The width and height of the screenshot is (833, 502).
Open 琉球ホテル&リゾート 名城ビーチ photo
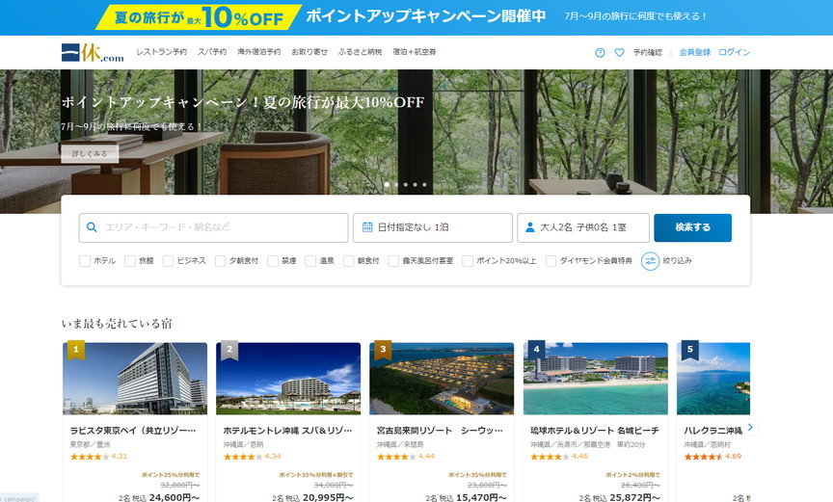596,379
